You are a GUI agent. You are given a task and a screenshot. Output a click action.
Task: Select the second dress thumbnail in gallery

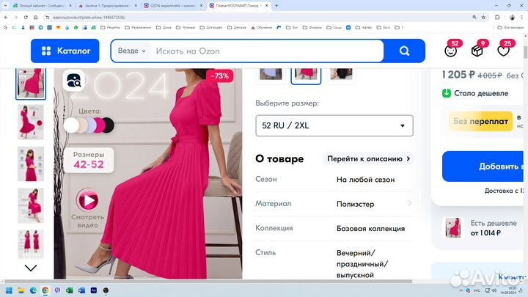point(31,122)
